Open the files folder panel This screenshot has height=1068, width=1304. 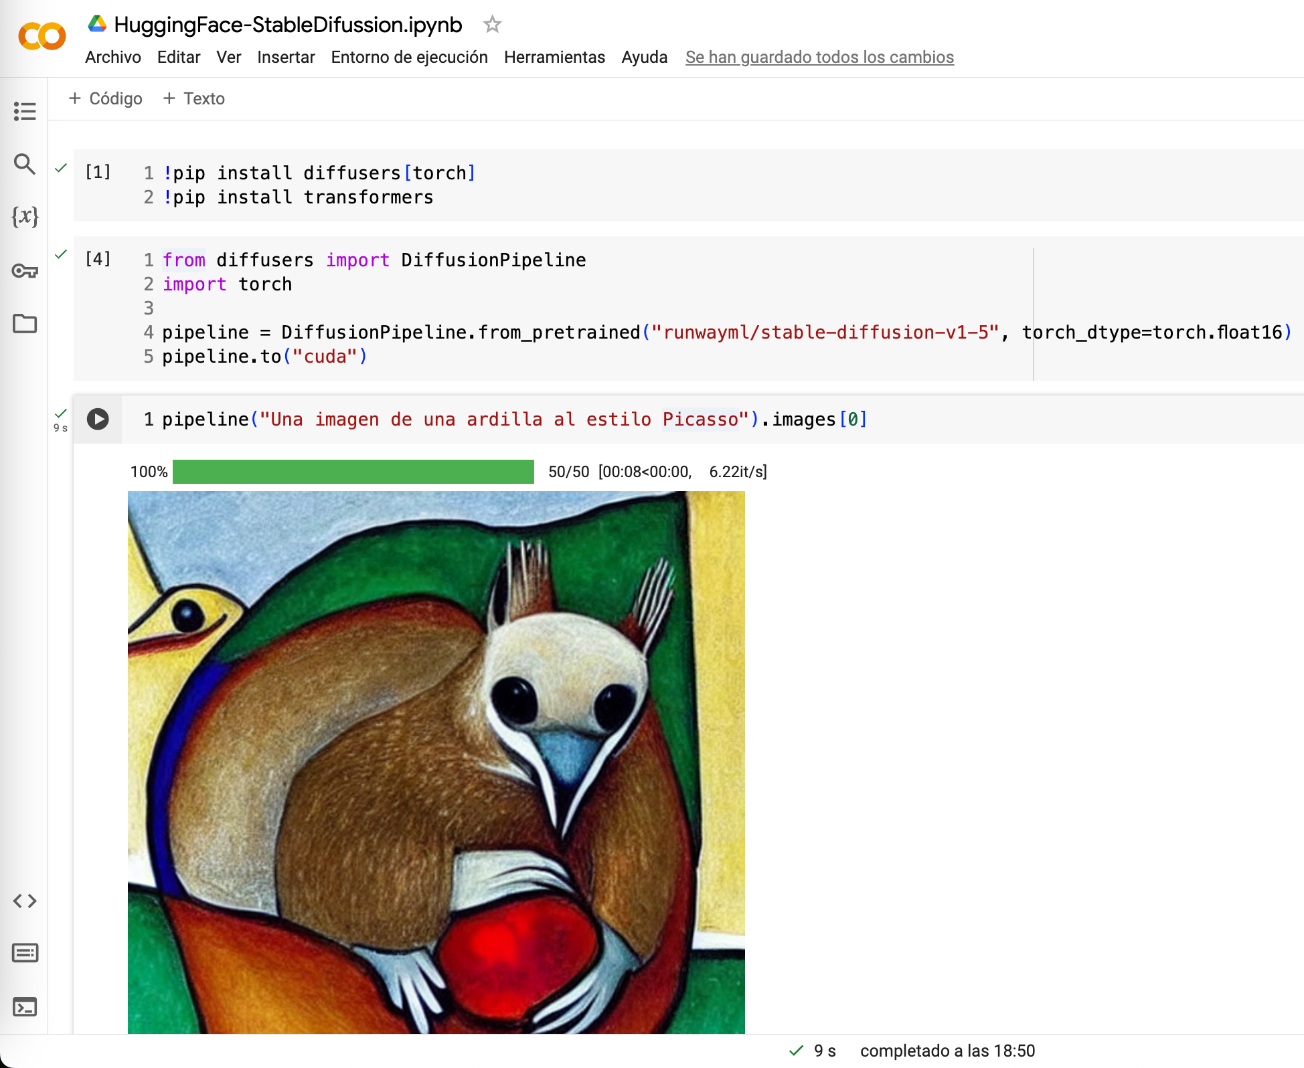[x=25, y=324]
